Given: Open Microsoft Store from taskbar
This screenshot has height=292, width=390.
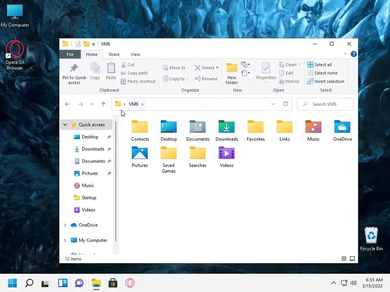Looking at the screenshot, I should click(x=113, y=283).
